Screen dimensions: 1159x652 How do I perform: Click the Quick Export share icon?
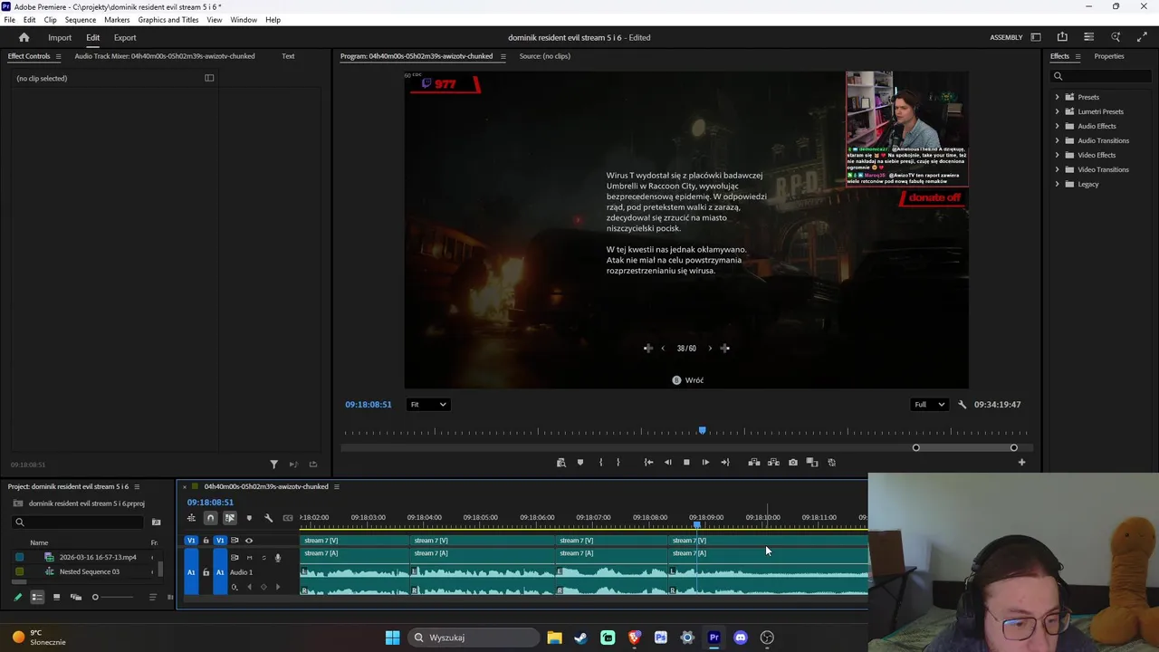point(1062,37)
